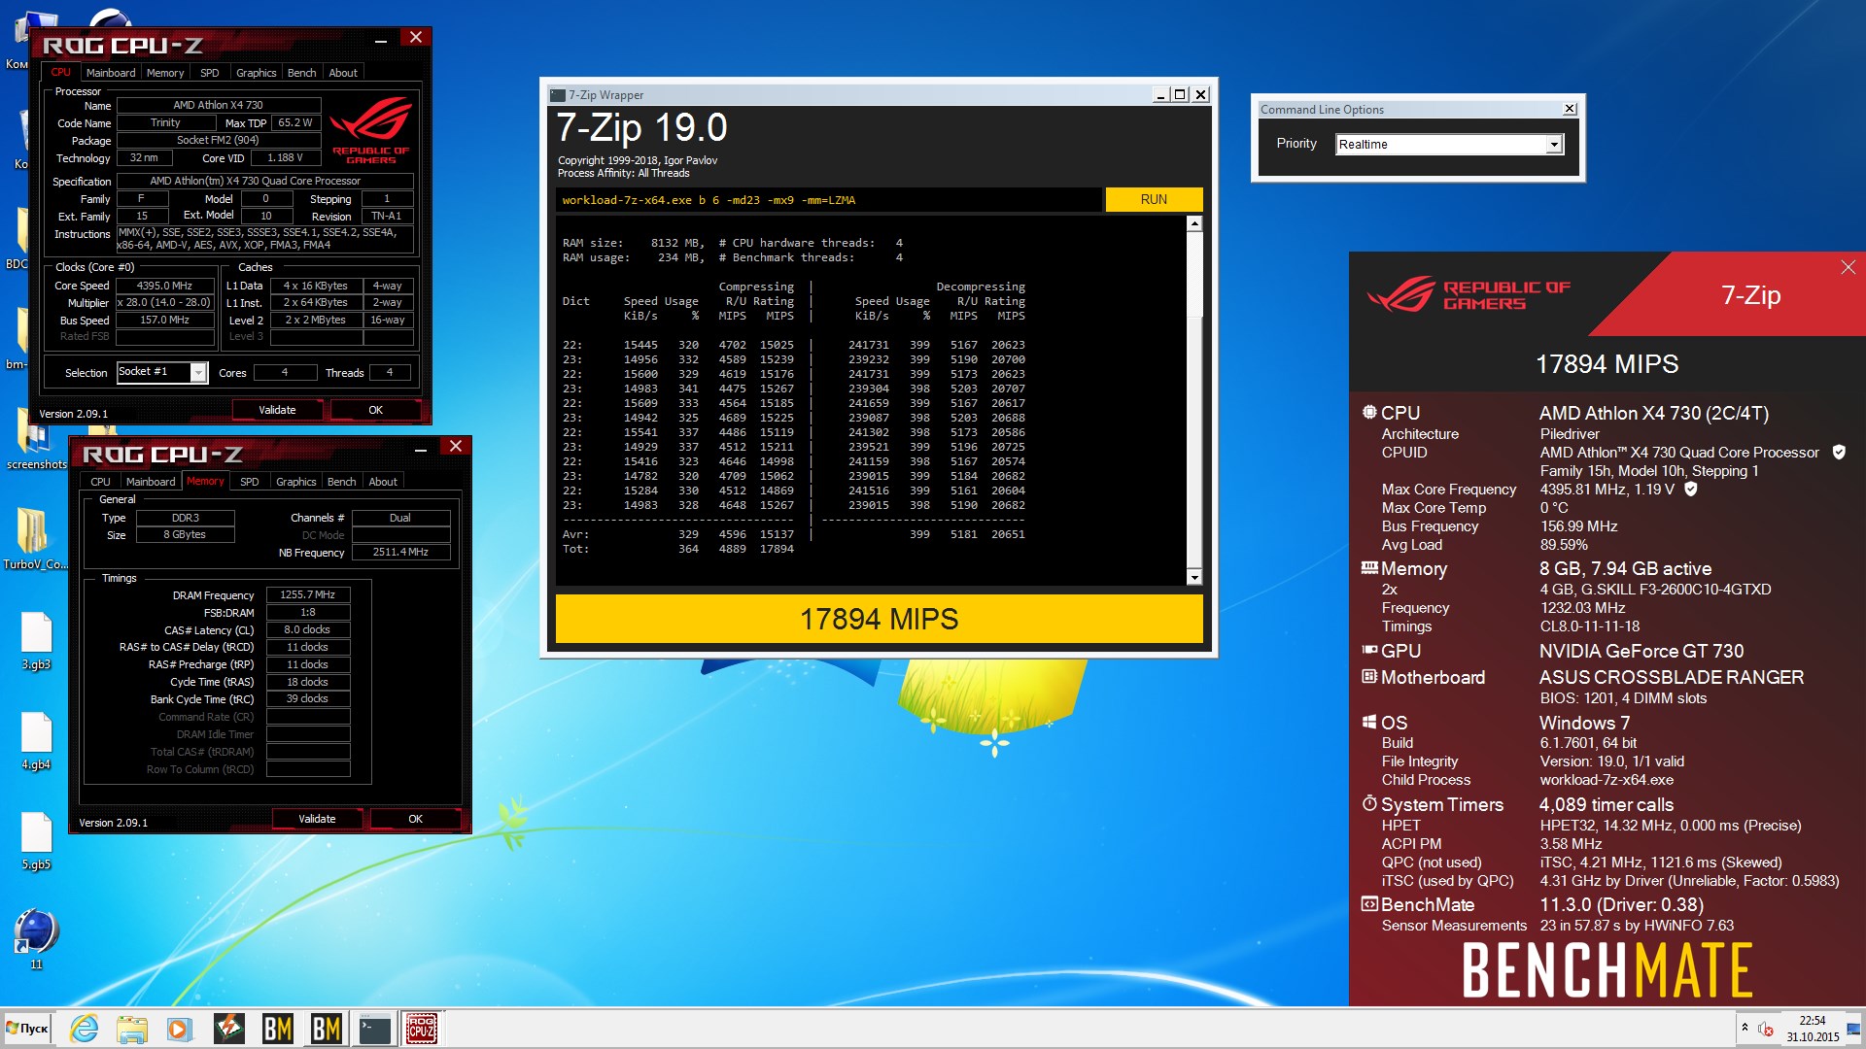Open Memory tab in top CPU-Z window
The height and width of the screenshot is (1049, 1866).
(x=165, y=73)
